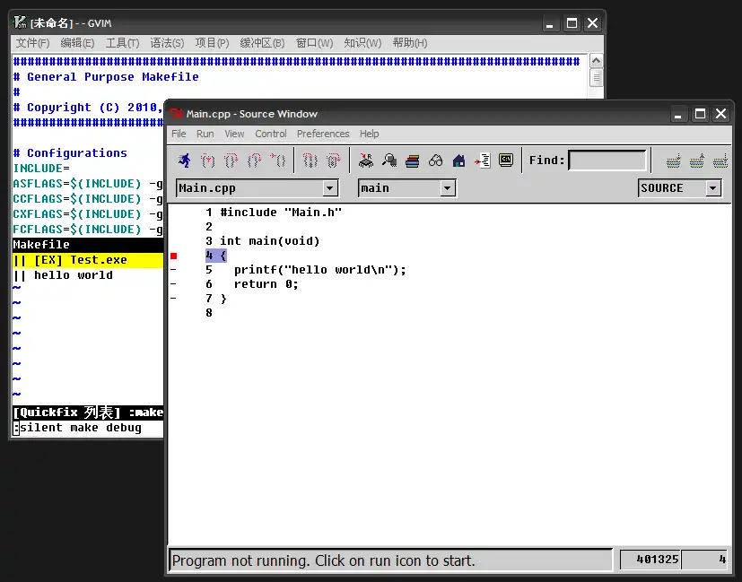Click the 'CCFLAGS=$(INCLUDE)' line
Viewport: 742px width, 582px height.
tap(88, 198)
